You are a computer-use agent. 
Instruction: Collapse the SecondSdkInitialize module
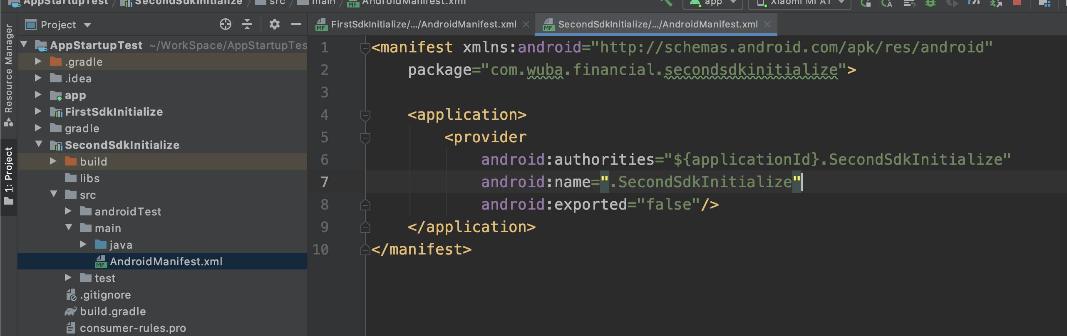point(39,144)
